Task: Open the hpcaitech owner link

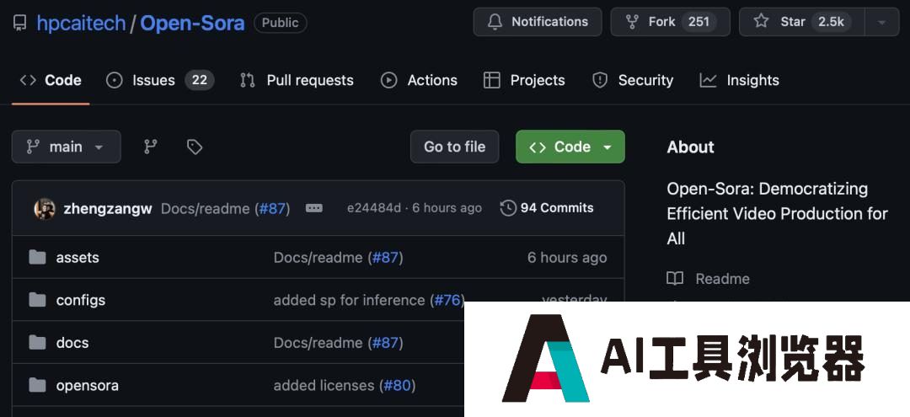Action: (x=81, y=24)
